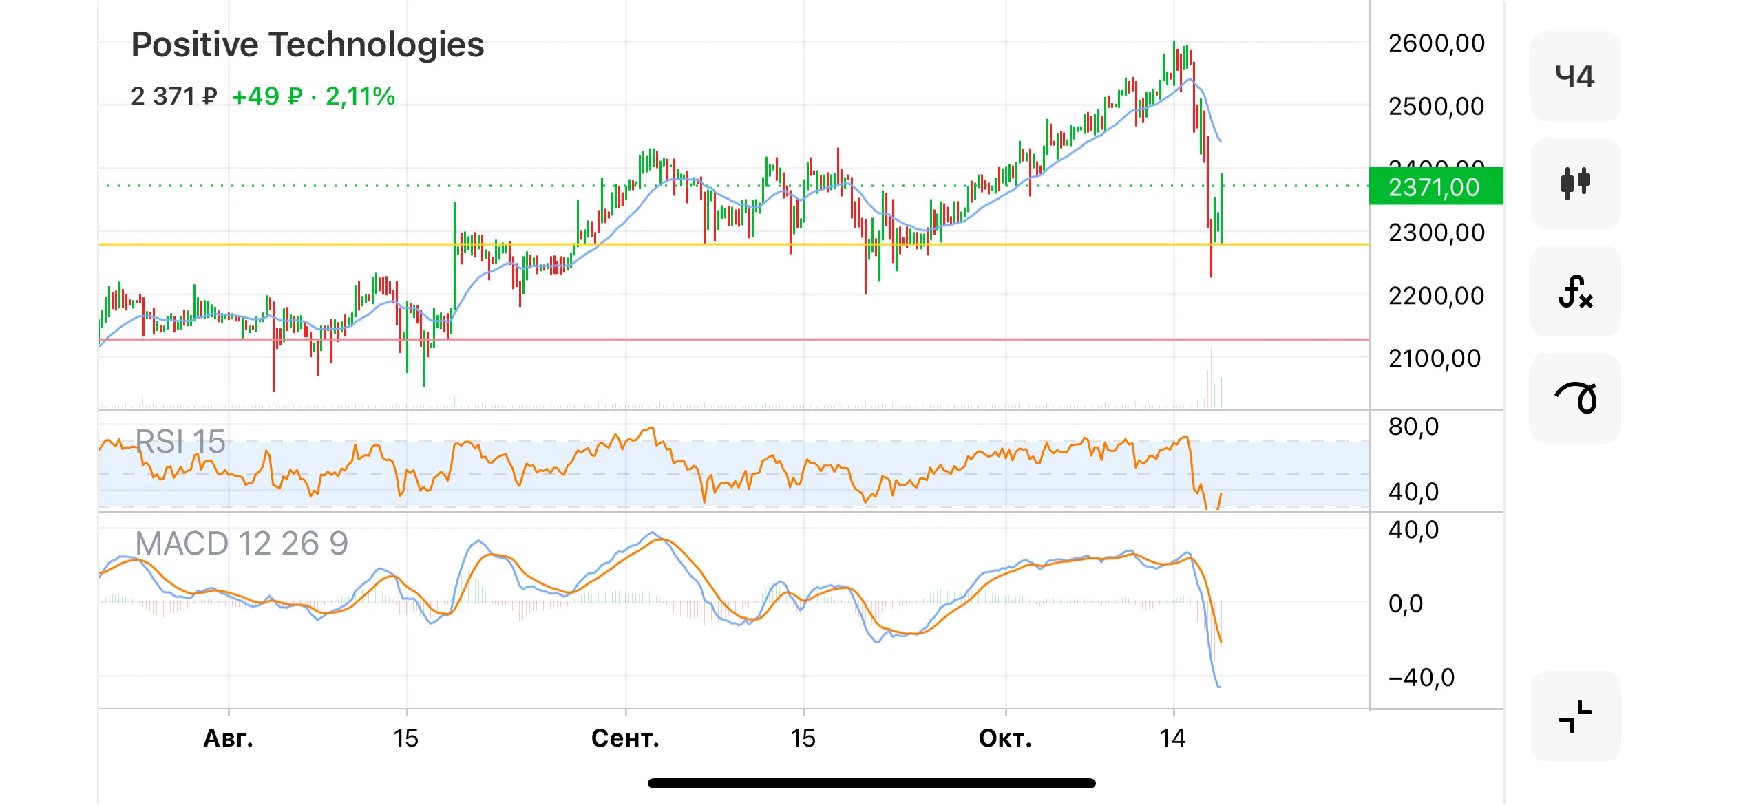Click the green 2371,00 current price tag
Image resolution: width=1743 pixels, height=805 pixels.
click(1436, 186)
